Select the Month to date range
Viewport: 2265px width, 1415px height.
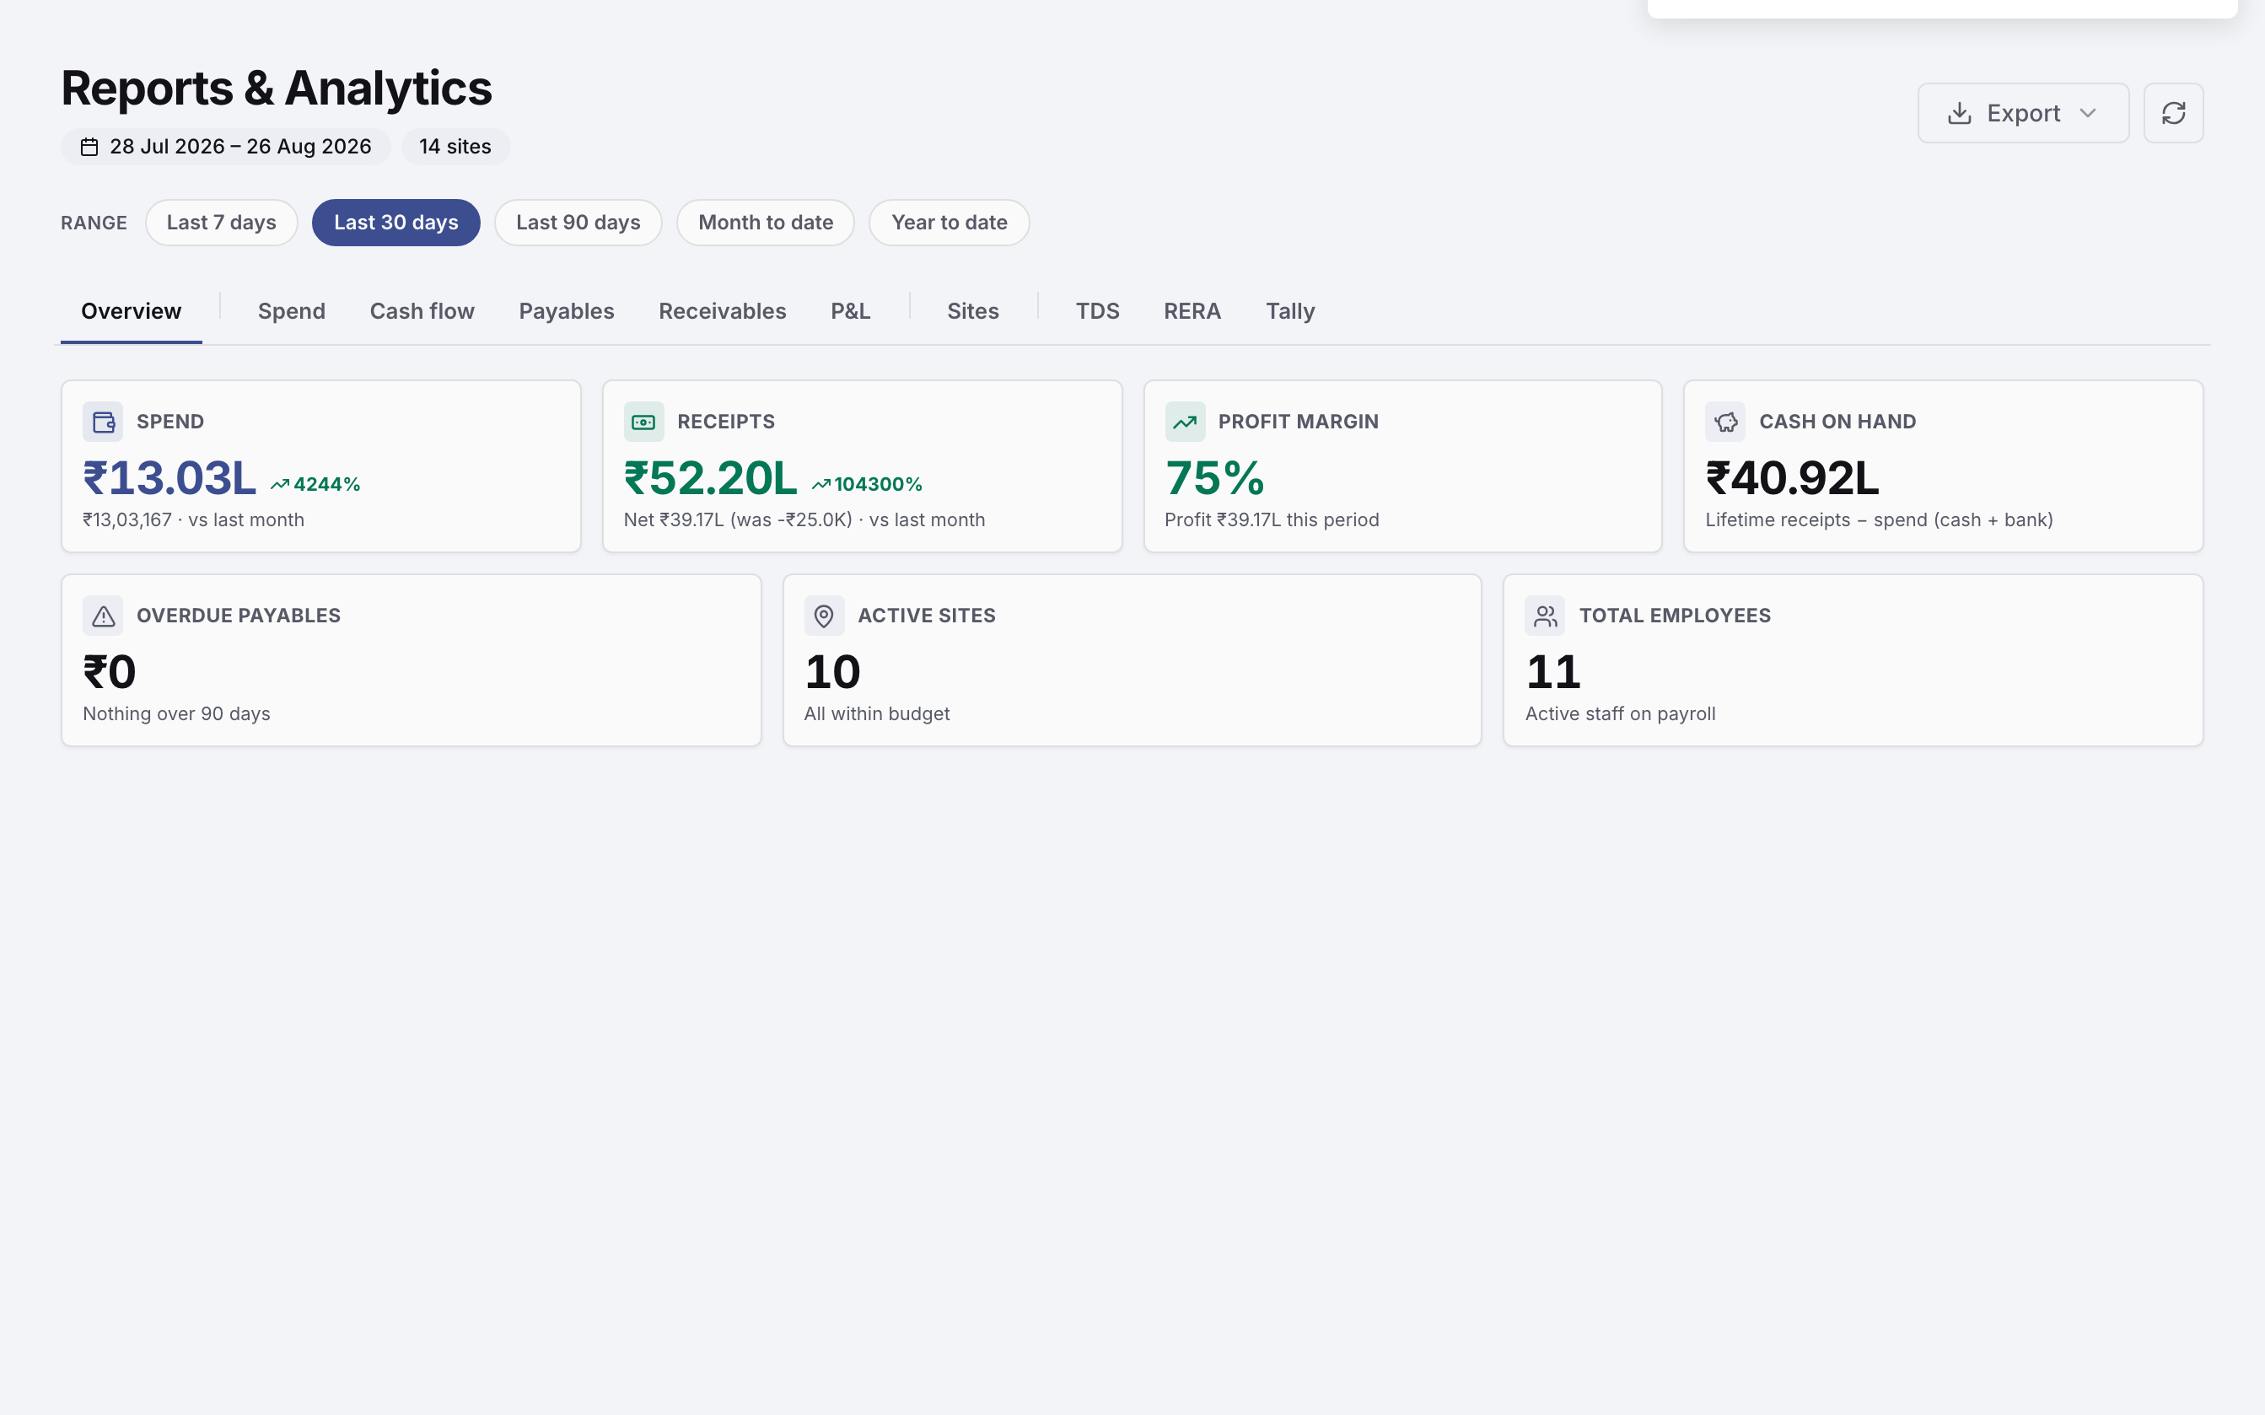point(766,223)
